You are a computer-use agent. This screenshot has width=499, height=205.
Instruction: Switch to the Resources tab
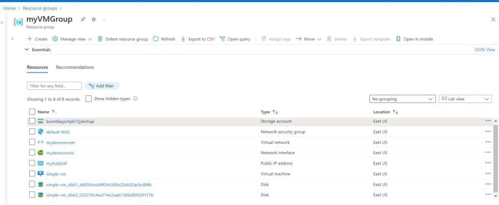click(38, 67)
